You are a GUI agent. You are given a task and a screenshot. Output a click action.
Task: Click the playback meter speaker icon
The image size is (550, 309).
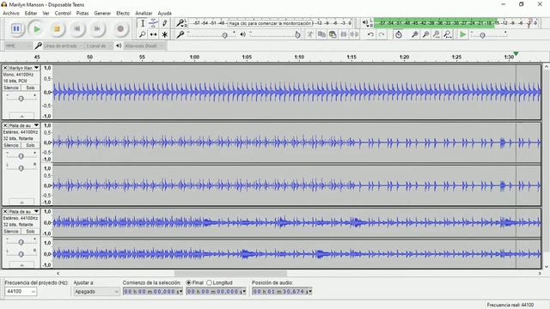pyautogui.click(x=365, y=23)
